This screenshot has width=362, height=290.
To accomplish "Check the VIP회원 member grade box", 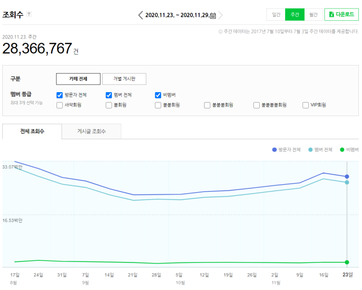I will click(306, 105).
